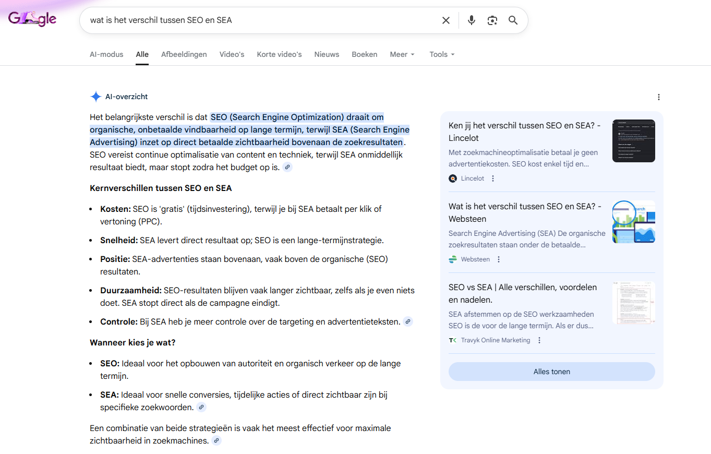Image resolution: width=711 pixels, height=454 pixels.
Task: Click the Google logo to return home
Action: (x=32, y=18)
